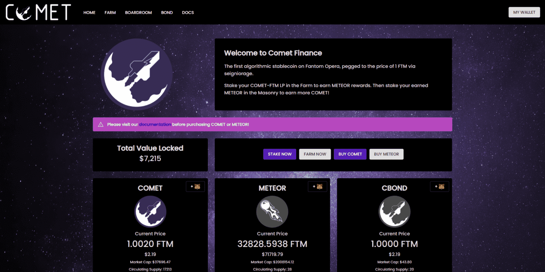Add COMET token to MetaMask
545x272 pixels.
(x=195, y=187)
